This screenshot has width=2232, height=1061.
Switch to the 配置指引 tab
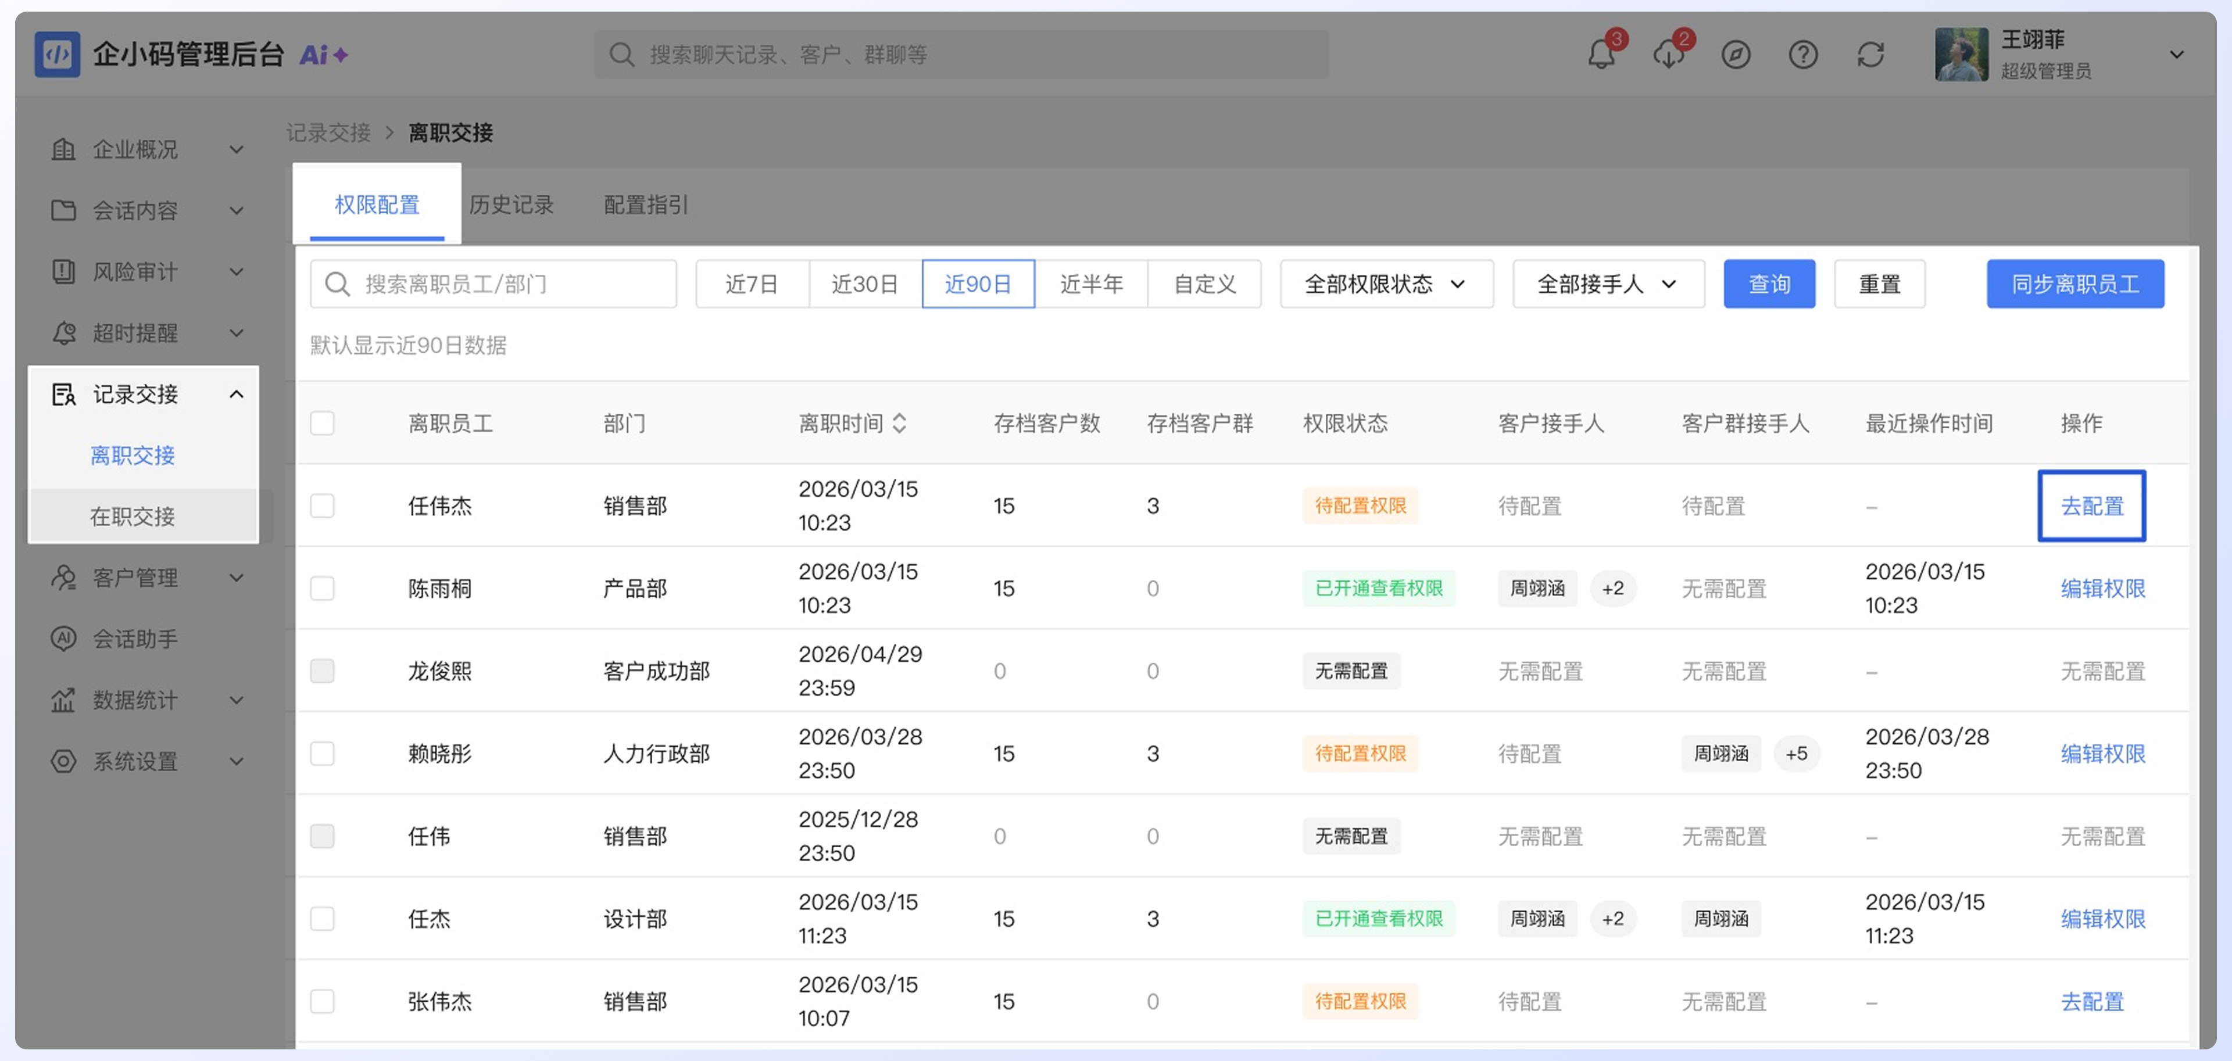(x=646, y=205)
